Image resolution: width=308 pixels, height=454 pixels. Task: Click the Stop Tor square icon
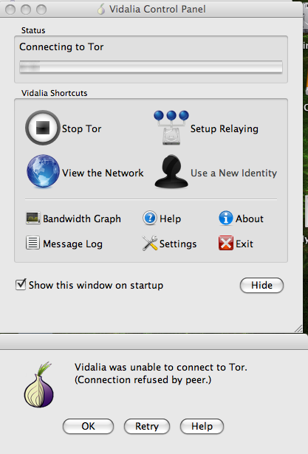[x=43, y=128]
